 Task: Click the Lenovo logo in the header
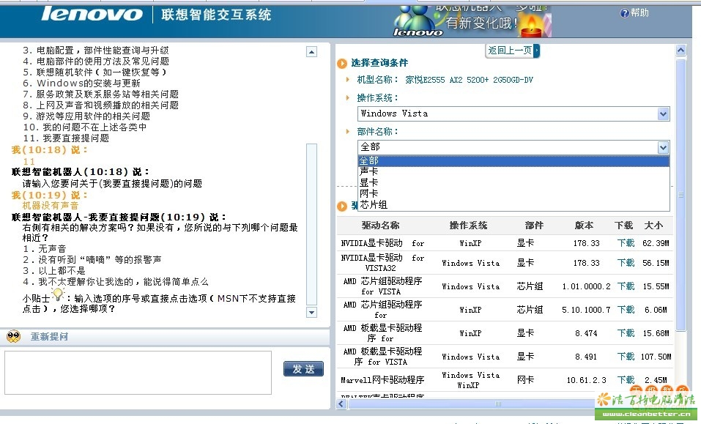92,14
